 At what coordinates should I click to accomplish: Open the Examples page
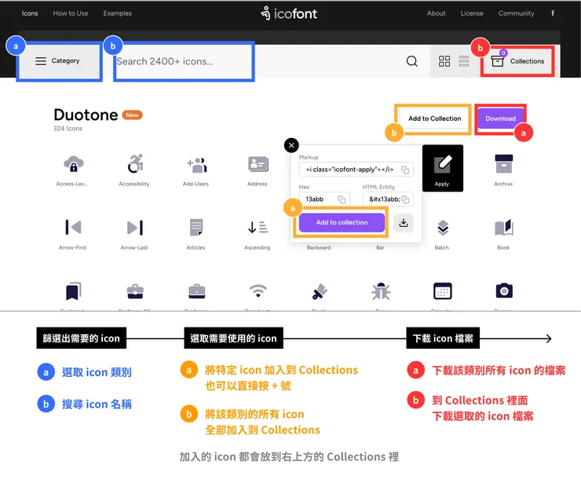click(x=118, y=13)
